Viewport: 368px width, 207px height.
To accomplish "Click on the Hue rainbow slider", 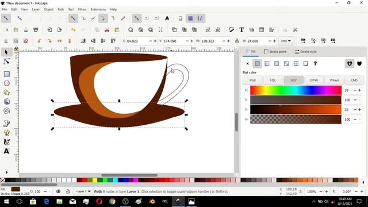I will click(296, 90).
